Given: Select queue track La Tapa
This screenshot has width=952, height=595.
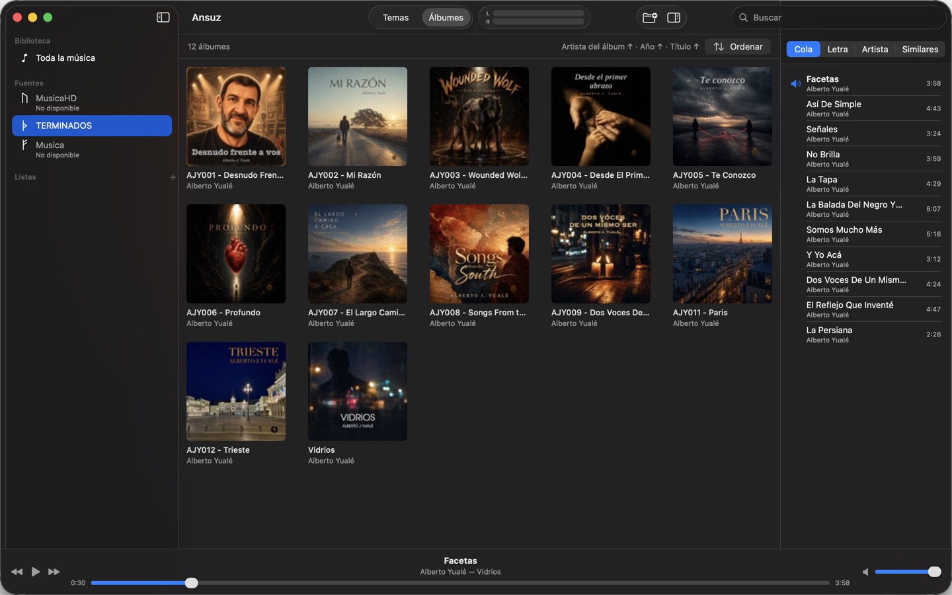Looking at the screenshot, I should point(865,184).
